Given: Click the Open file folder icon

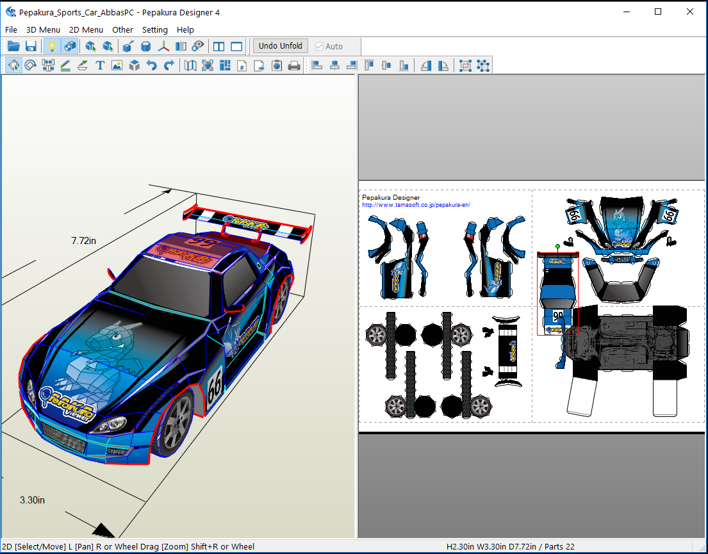Looking at the screenshot, I should click(x=13, y=46).
